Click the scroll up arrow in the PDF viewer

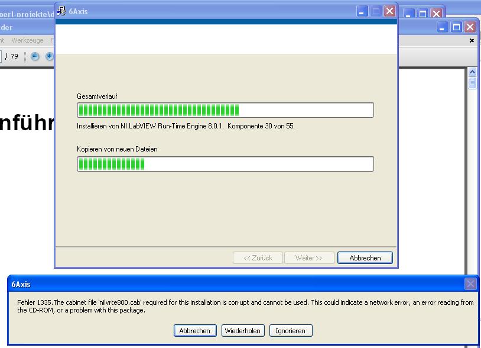click(472, 72)
